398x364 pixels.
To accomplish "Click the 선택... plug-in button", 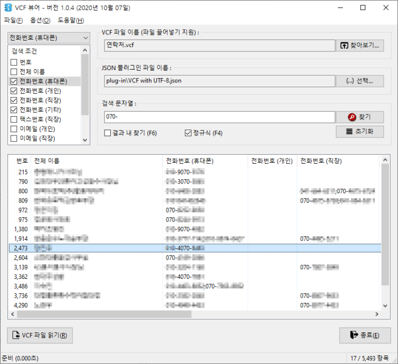I will tap(360, 81).
